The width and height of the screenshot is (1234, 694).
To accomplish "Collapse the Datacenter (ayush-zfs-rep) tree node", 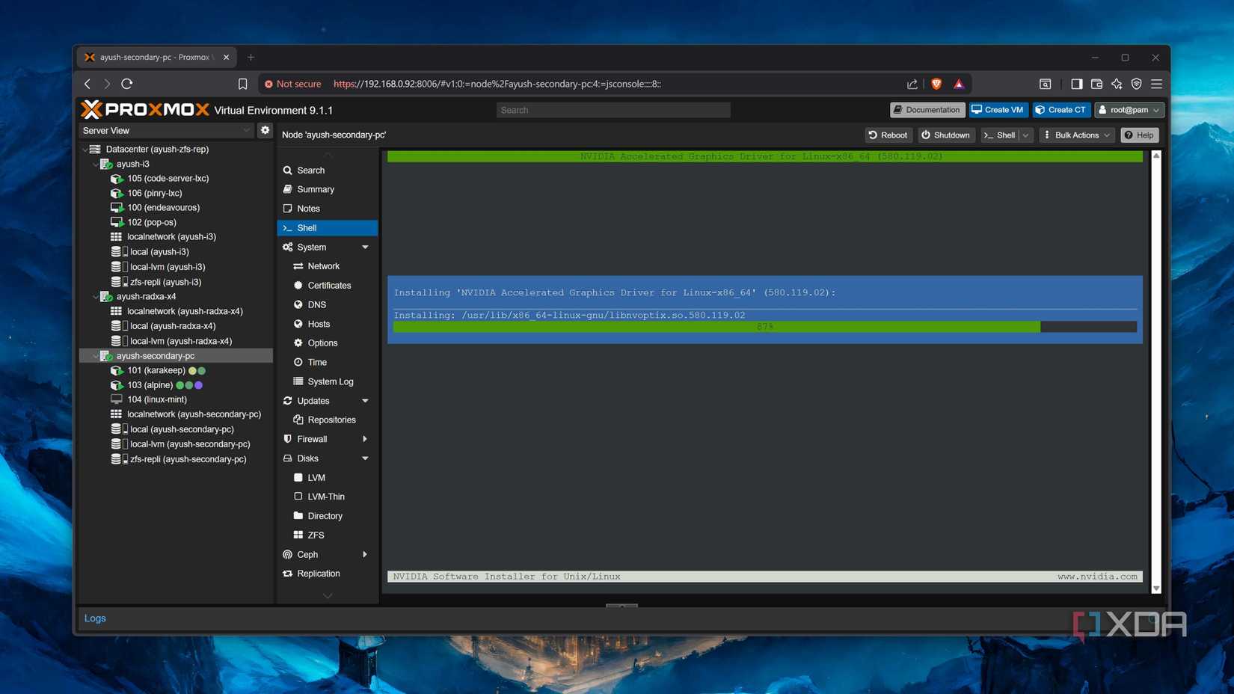I will pos(85,150).
